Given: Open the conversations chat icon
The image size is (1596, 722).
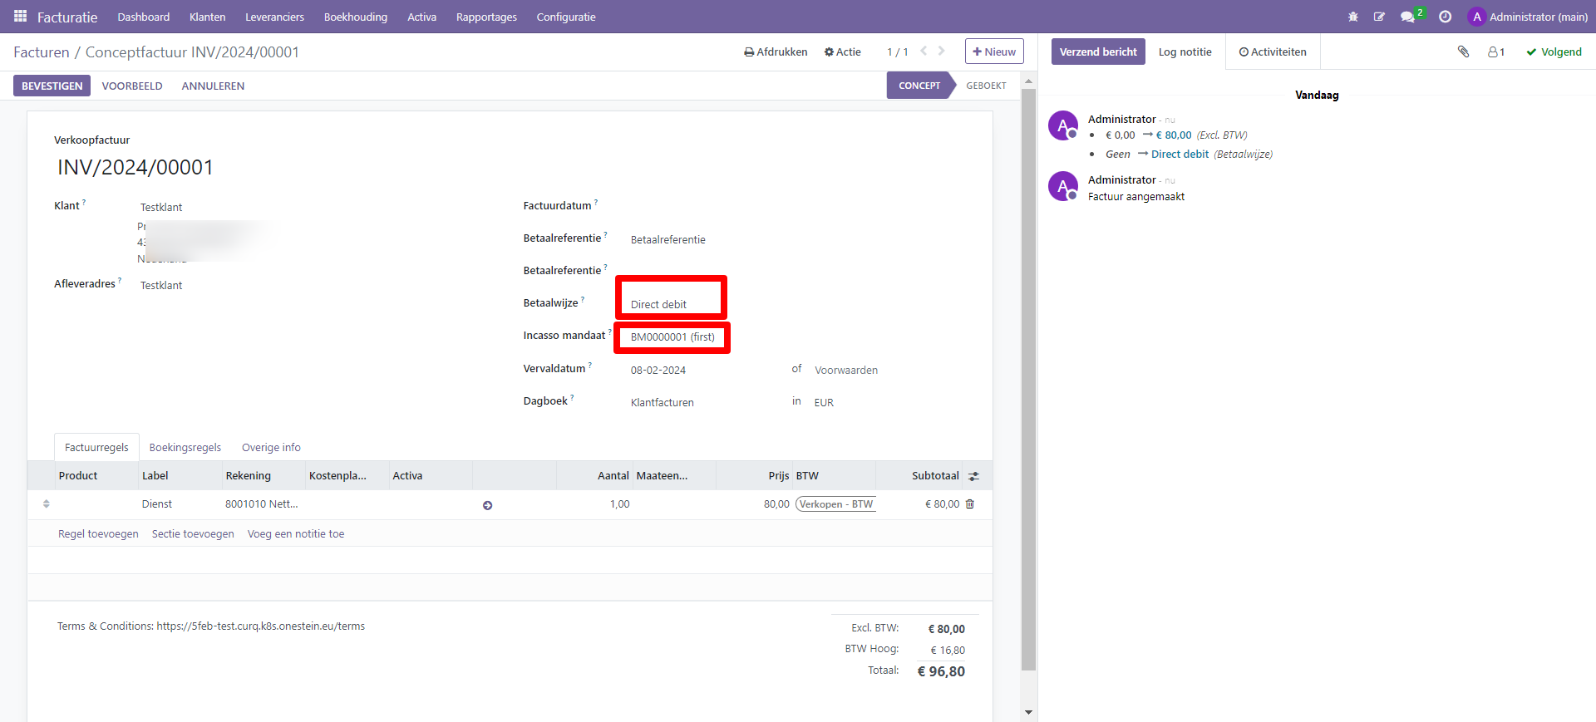Looking at the screenshot, I should click(1407, 17).
